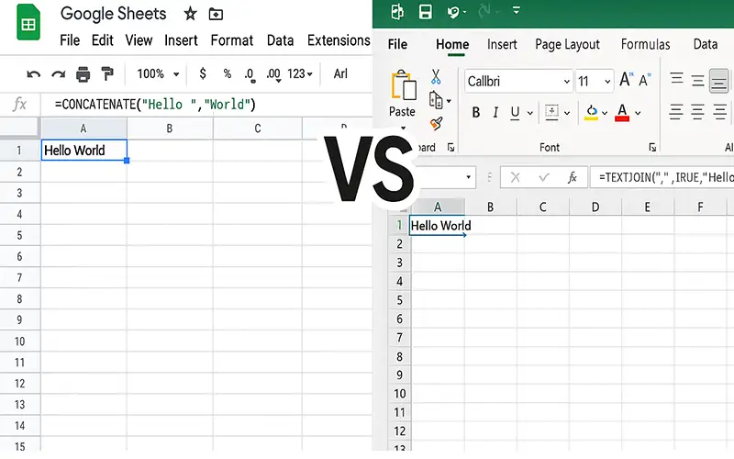Open the 100% zoom dropdown
This screenshot has height=459, width=734.
point(156,74)
